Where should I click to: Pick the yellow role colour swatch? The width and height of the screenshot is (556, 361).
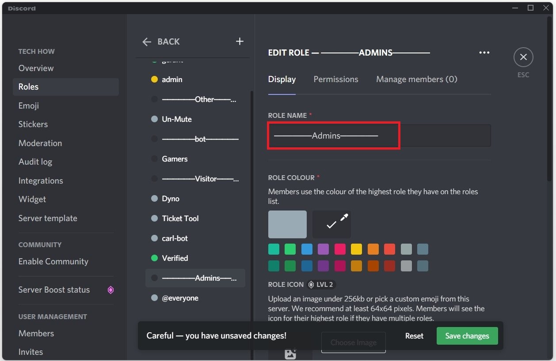point(356,249)
